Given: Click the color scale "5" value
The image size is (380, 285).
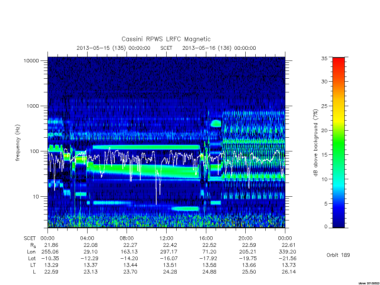Looking at the screenshot, I should click(x=326, y=204).
